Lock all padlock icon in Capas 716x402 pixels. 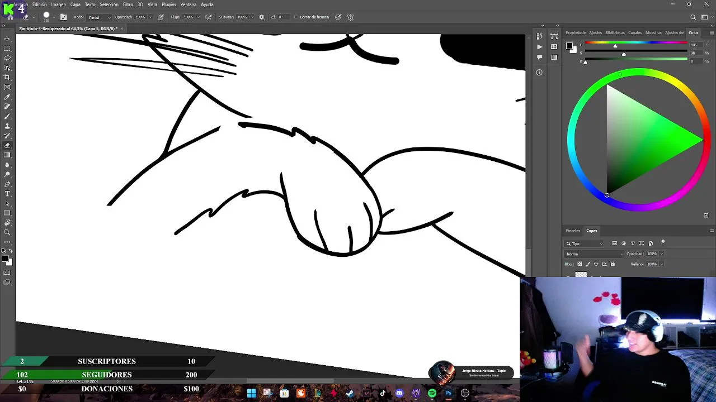pyautogui.click(x=613, y=264)
